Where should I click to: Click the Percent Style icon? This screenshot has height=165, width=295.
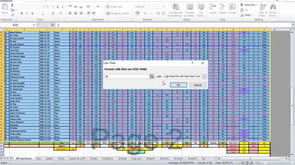pos(145,13)
